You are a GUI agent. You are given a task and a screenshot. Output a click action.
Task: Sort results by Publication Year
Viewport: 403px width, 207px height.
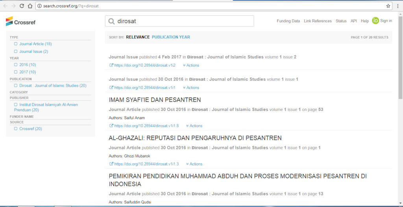pyautogui.click(x=171, y=37)
